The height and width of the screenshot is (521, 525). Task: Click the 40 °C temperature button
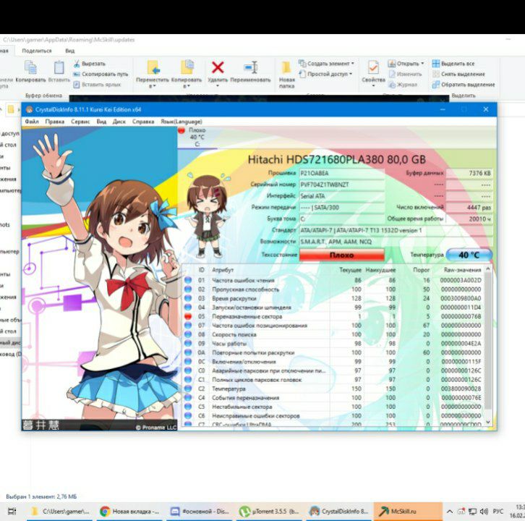pos(469,255)
